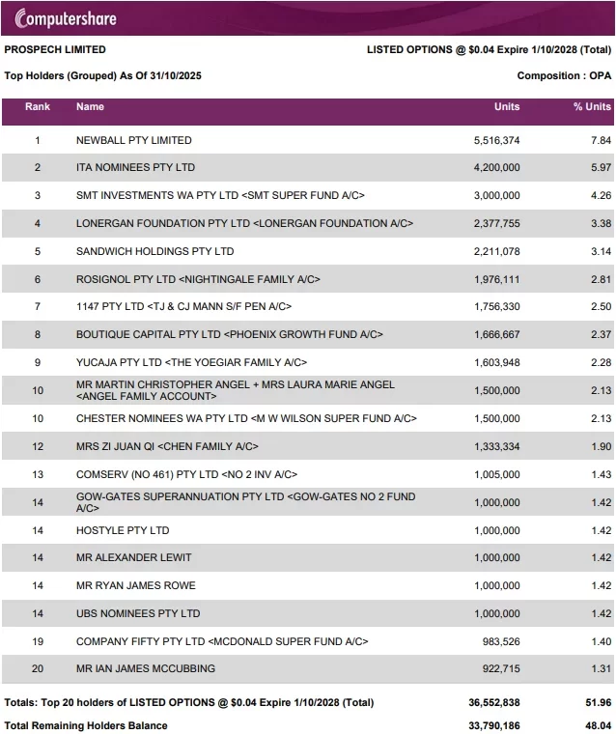Select the SANDWICH HOLDINGS PTY LTD entry
This screenshot has height=734, width=616.
pos(154,251)
